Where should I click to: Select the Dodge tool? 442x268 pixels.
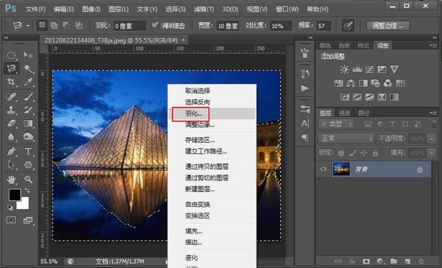28,136
